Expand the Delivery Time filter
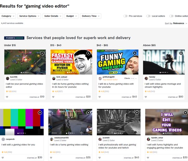The image size is (188, 161). (x=91, y=16)
